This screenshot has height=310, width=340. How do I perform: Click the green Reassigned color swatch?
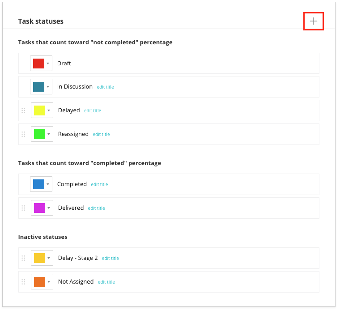[x=39, y=134]
